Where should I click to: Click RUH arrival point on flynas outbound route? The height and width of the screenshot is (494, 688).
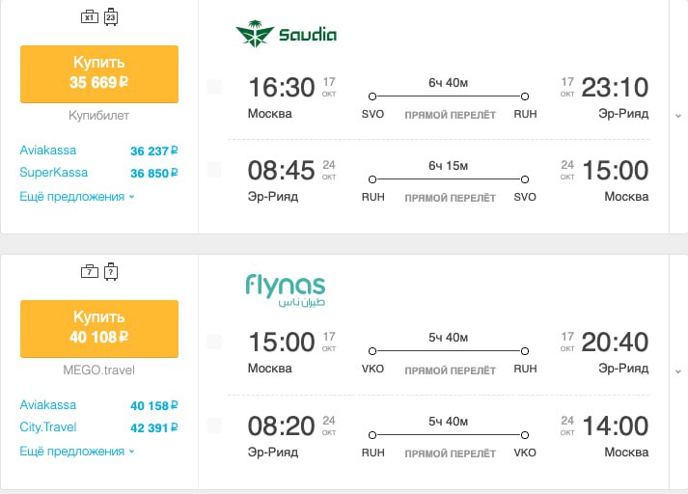point(525,351)
